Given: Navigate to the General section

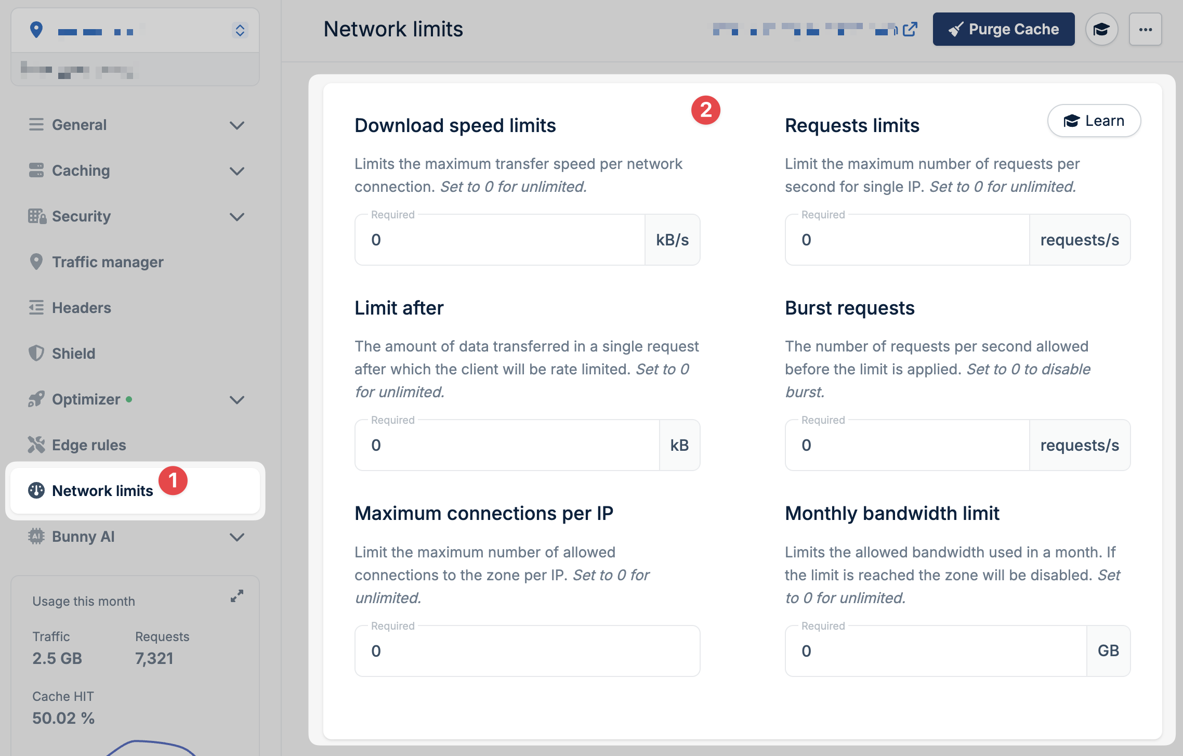Looking at the screenshot, I should point(79,125).
